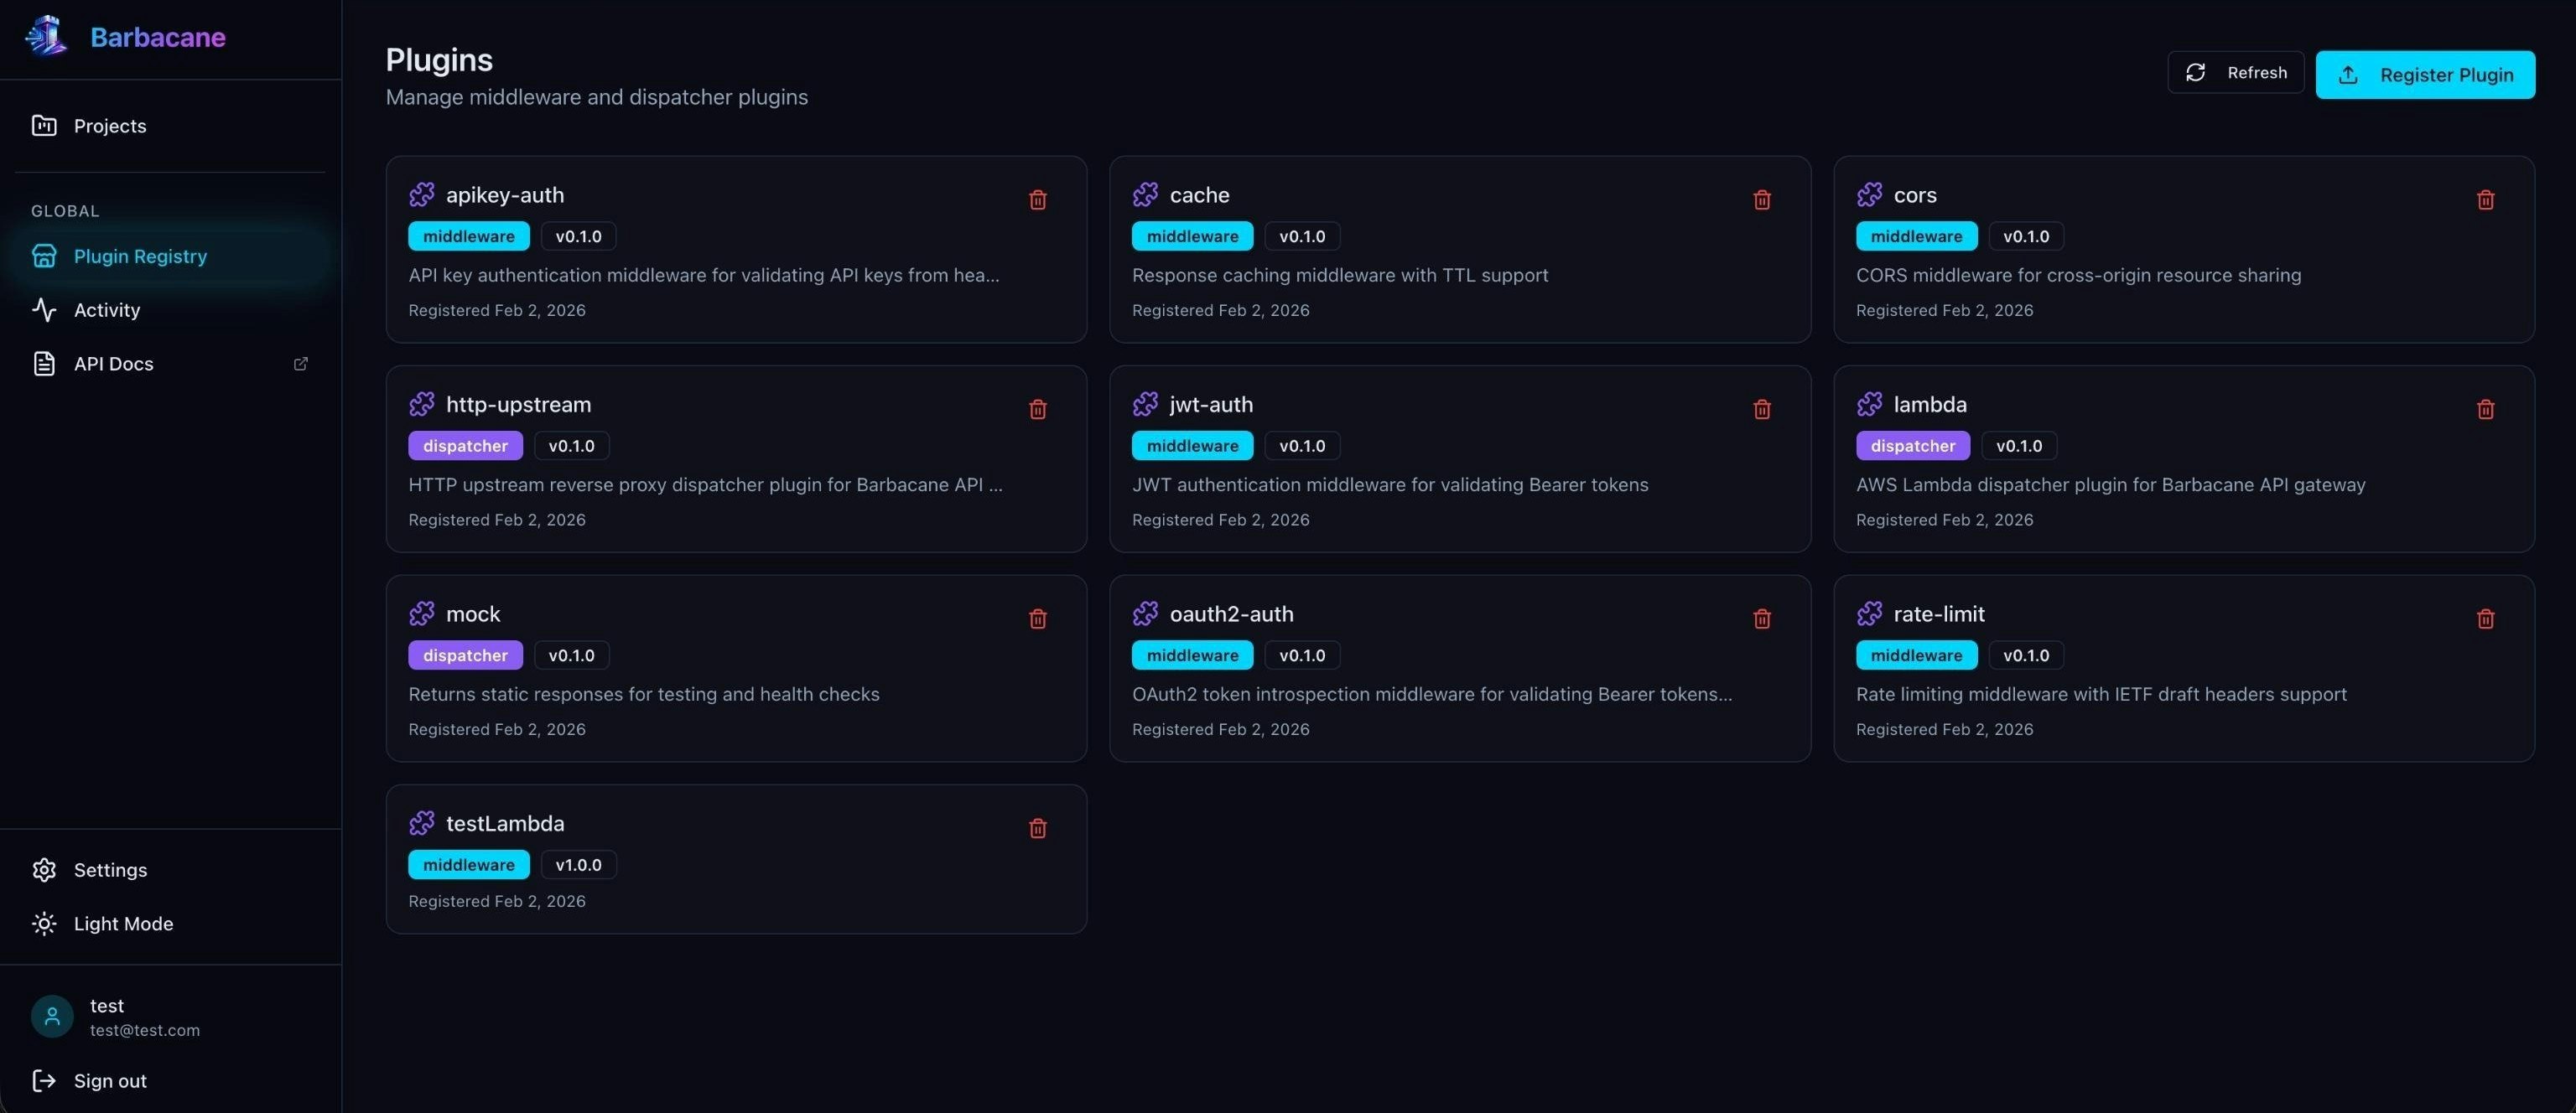This screenshot has width=2576, height=1113.
Task: Select the Plugin Registry menu item
Action: [140, 256]
